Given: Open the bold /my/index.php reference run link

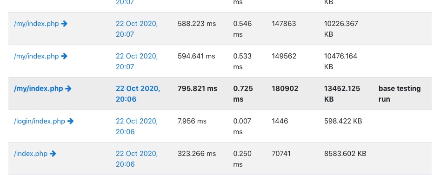Looking at the screenshot, I should [x=39, y=89].
